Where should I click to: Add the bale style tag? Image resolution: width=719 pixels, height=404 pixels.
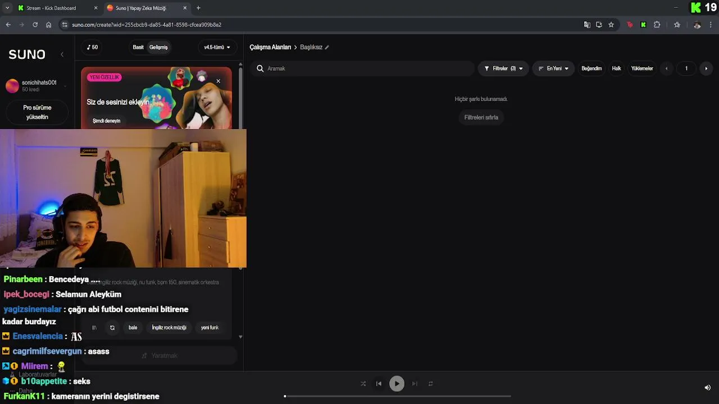coord(133,328)
